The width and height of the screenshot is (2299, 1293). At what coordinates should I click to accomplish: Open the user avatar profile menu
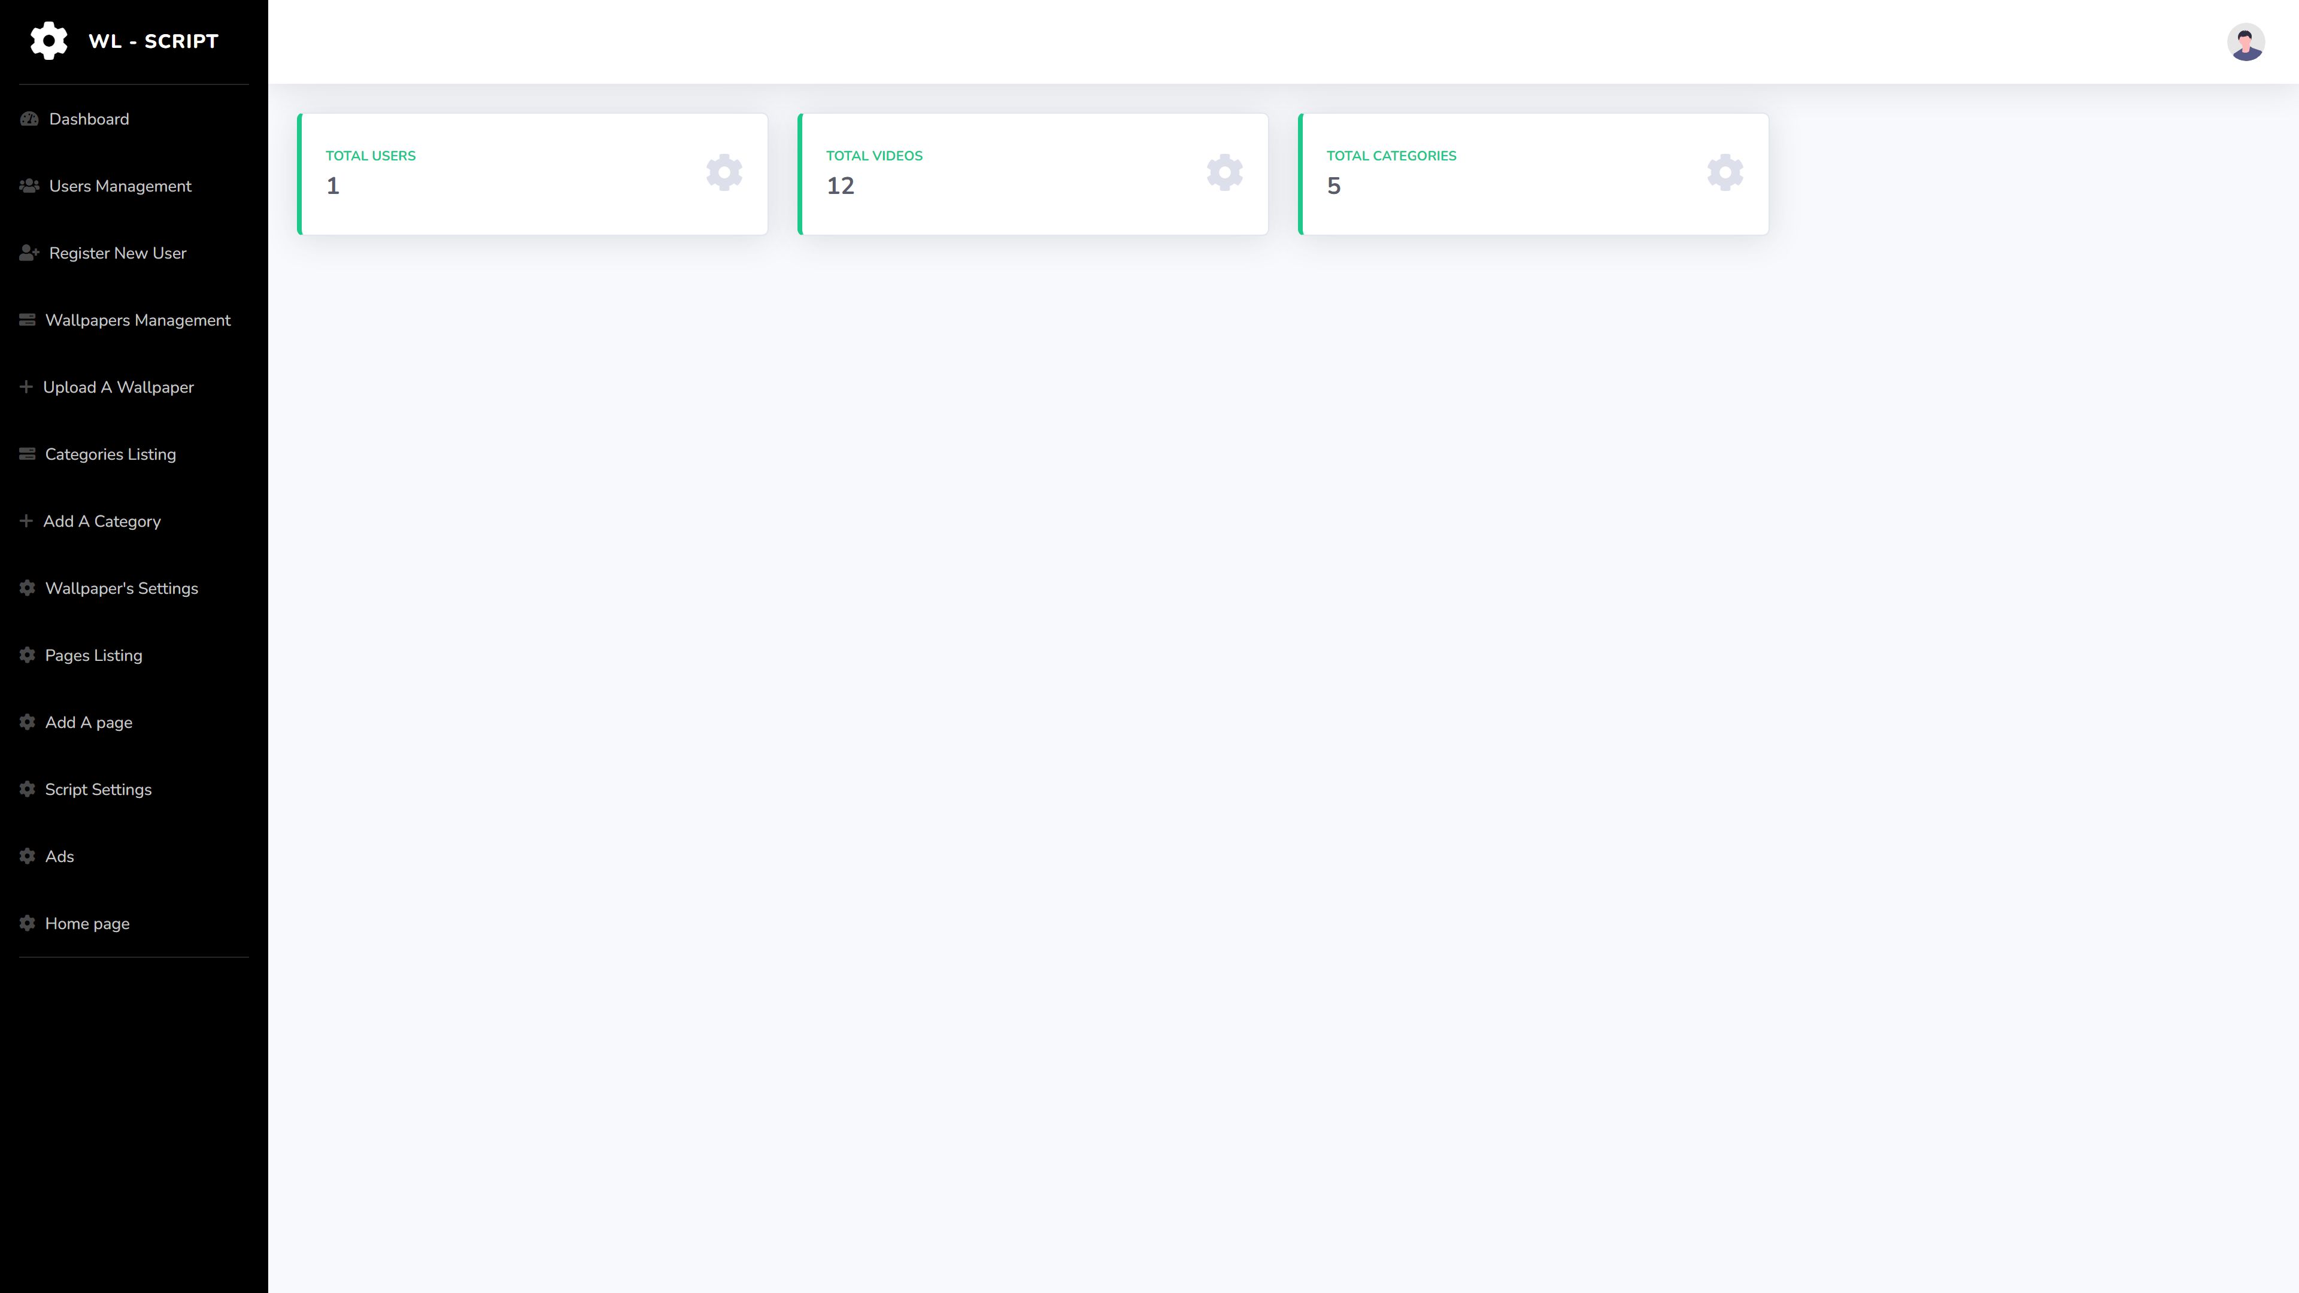pyautogui.click(x=2246, y=42)
